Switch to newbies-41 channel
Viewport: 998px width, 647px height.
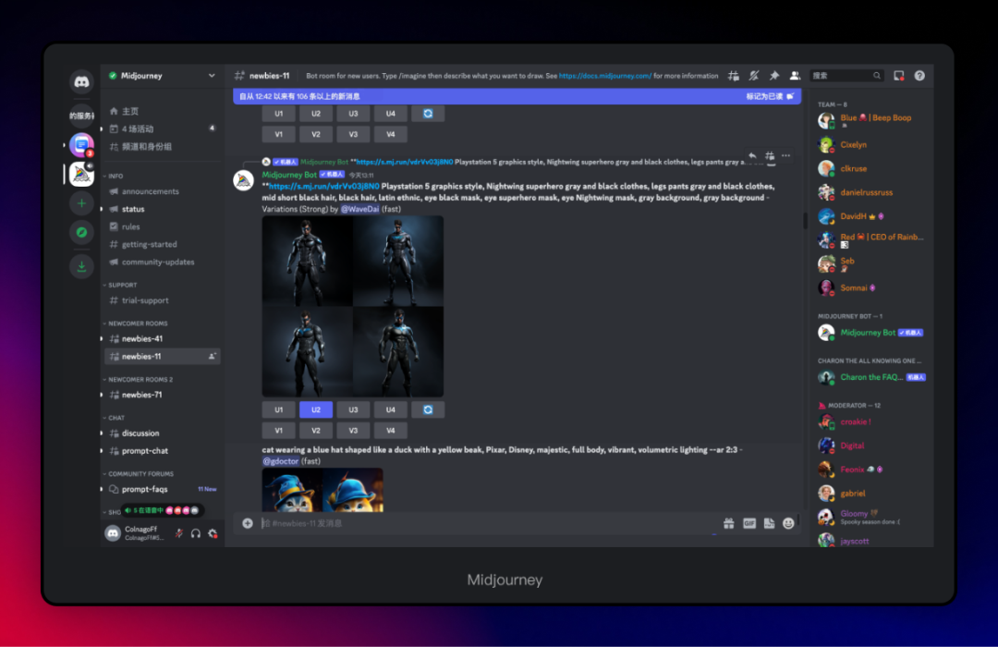163,339
